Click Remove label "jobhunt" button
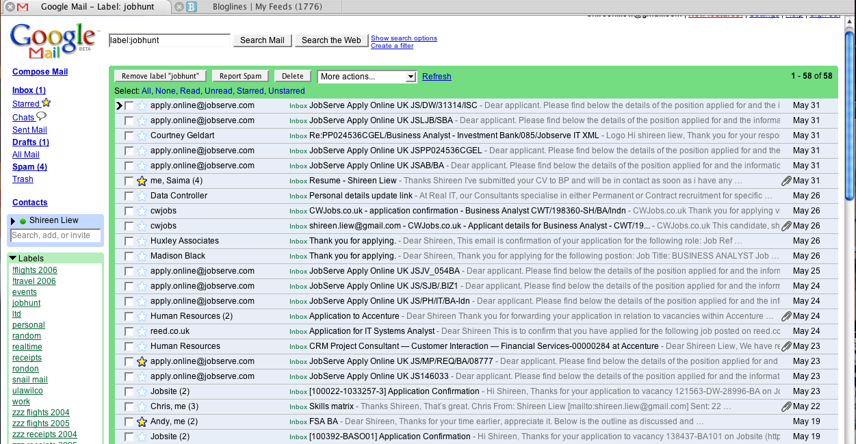Image resolution: width=856 pixels, height=444 pixels. click(x=160, y=77)
